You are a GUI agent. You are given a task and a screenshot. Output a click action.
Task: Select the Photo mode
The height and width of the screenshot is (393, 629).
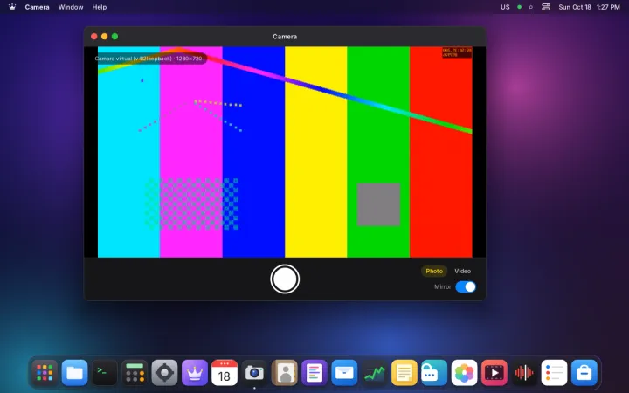coord(434,271)
